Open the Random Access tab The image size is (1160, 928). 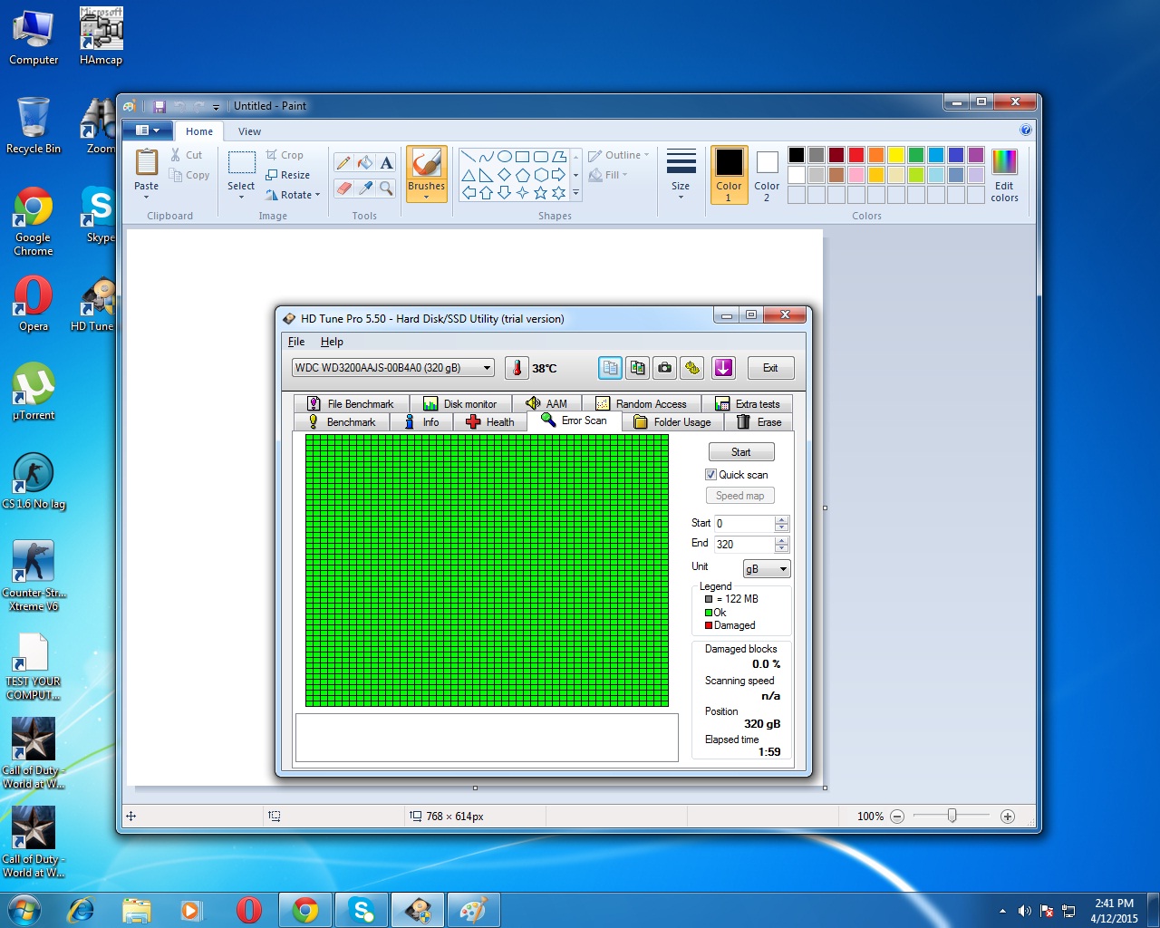coord(642,404)
